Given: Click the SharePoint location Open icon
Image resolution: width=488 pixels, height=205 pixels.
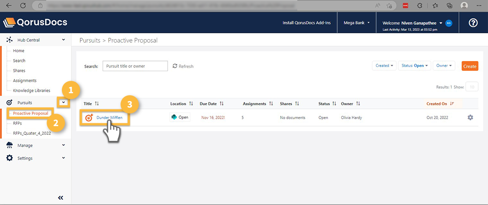Looking at the screenshot, I should pyautogui.click(x=174, y=117).
